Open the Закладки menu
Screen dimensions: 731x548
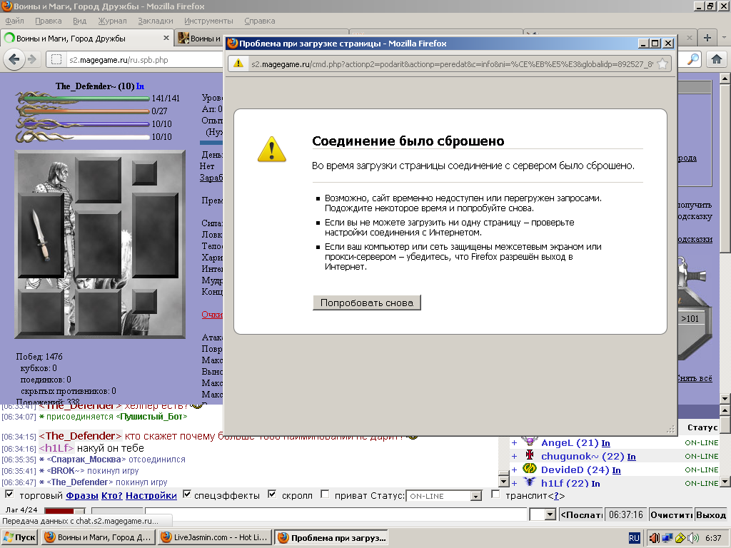[155, 21]
